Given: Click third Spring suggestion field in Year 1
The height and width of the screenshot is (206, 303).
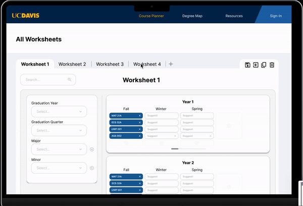Looking at the screenshot, I should coord(197,129).
